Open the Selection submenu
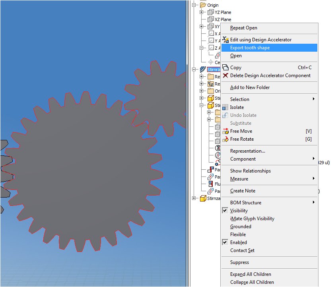This screenshot has height=287, width=334. click(269, 99)
